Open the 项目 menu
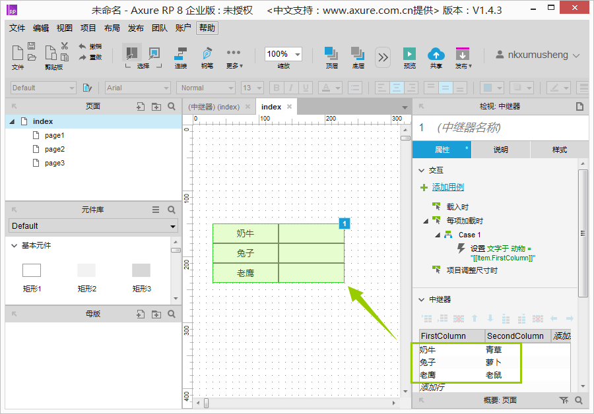Viewport: 594px width, 414px height. (88, 28)
